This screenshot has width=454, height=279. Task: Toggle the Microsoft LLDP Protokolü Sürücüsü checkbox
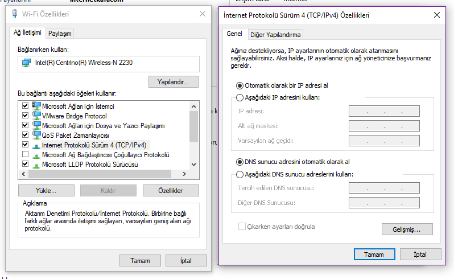pos(25,163)
